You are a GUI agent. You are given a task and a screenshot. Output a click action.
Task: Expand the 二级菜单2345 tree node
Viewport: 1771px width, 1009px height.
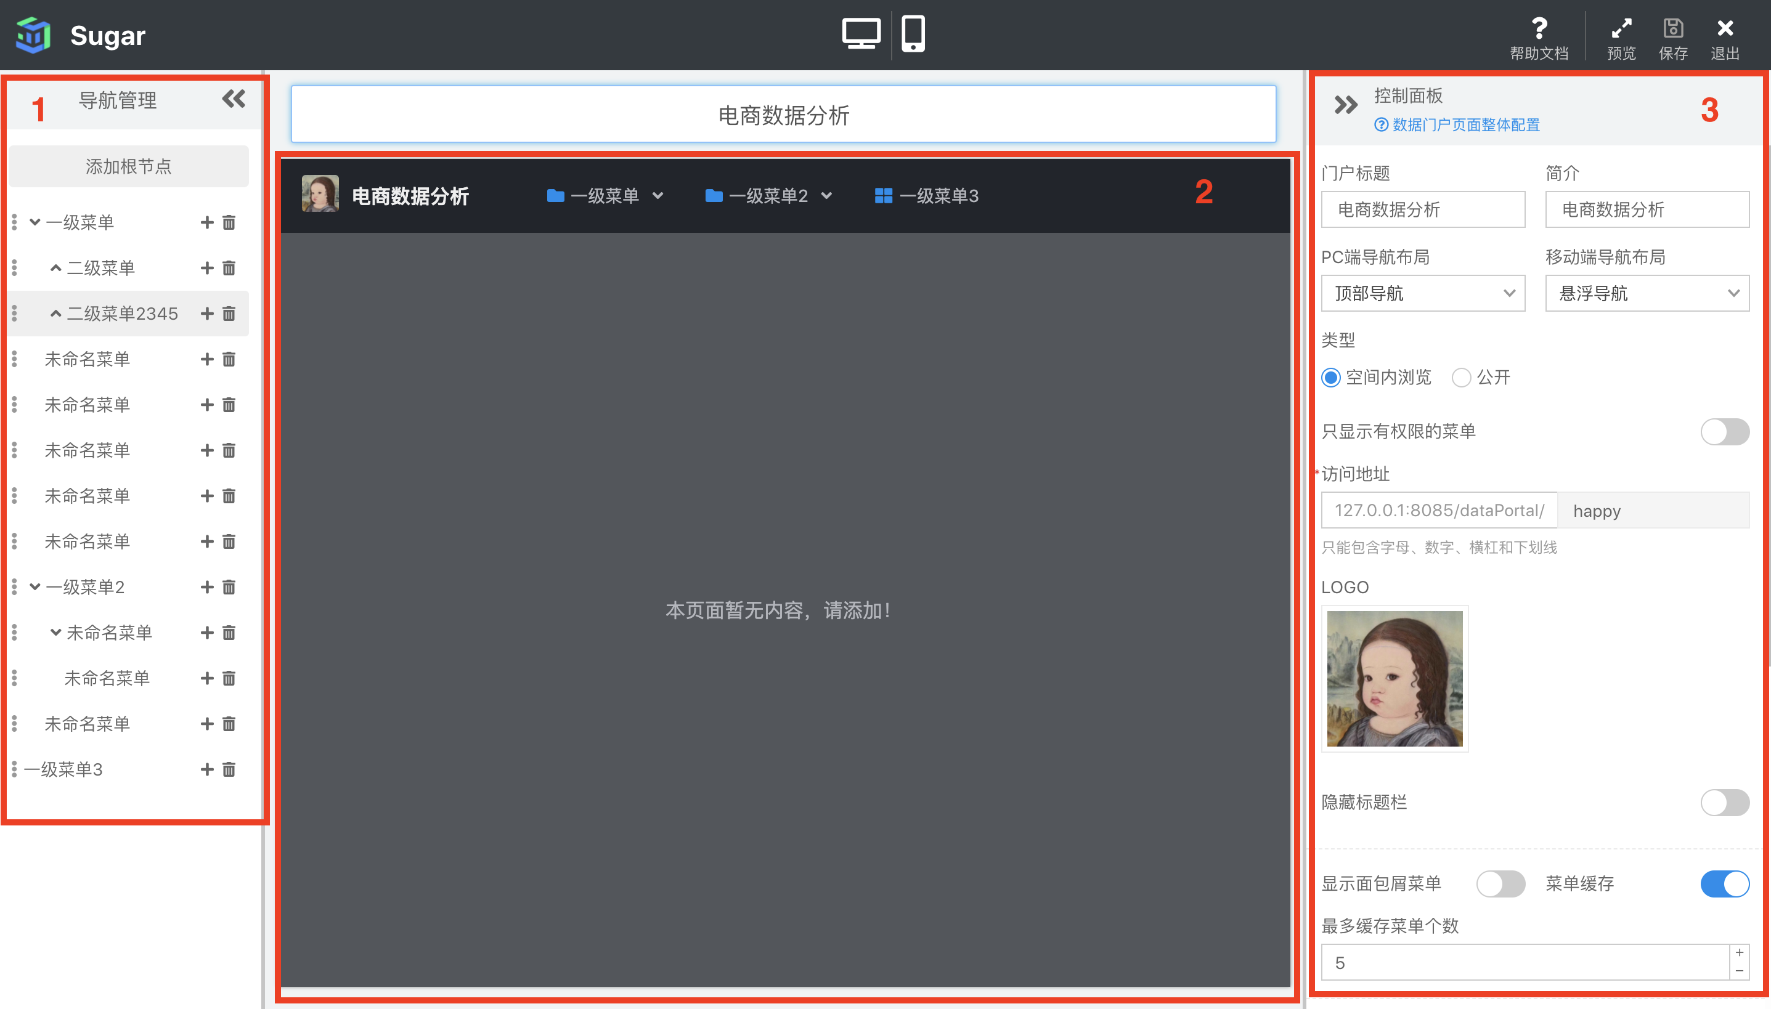55,314
